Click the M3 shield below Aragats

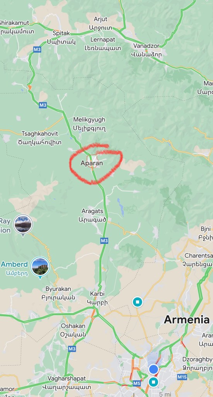point(104,240)
